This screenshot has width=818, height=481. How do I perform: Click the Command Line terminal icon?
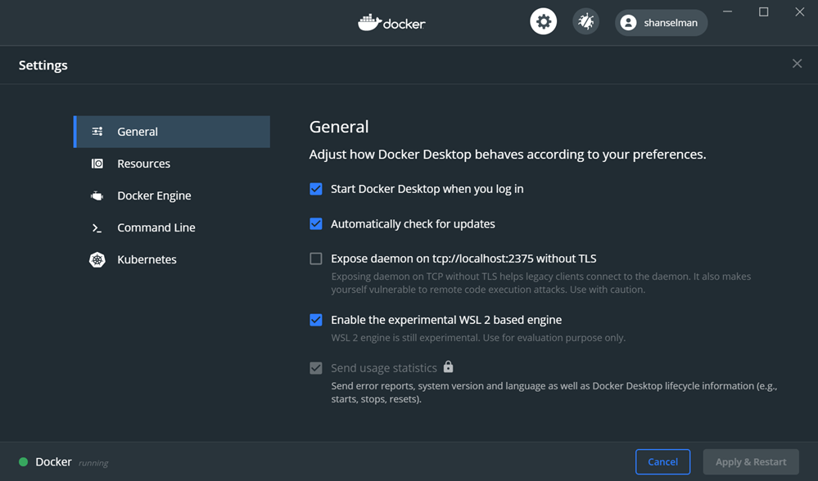coord(97,227)
